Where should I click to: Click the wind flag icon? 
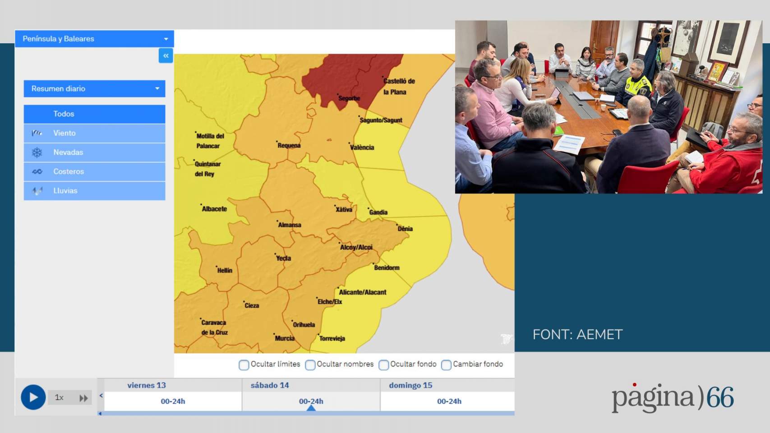pos(37,133)
